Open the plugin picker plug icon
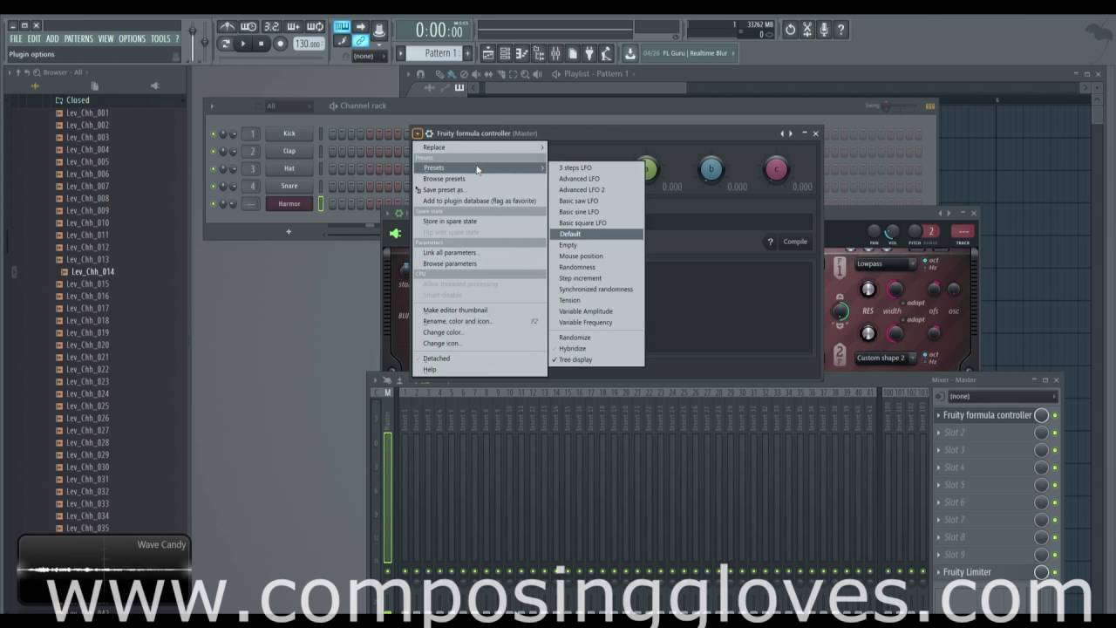This screenshot has width=1116, height=628. coord(589,53)
